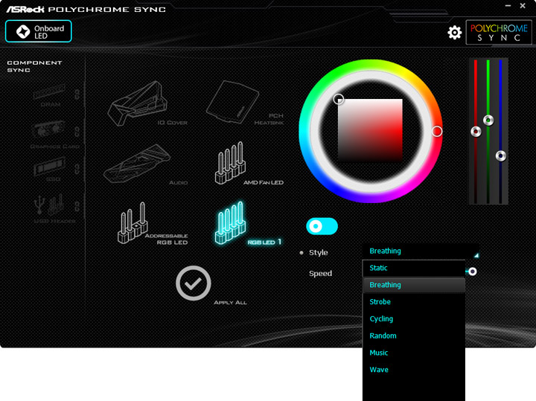The width and height of the screenshot is (536, 401).
Task: Click the SSD component sync icon
Action: point(50,167)
